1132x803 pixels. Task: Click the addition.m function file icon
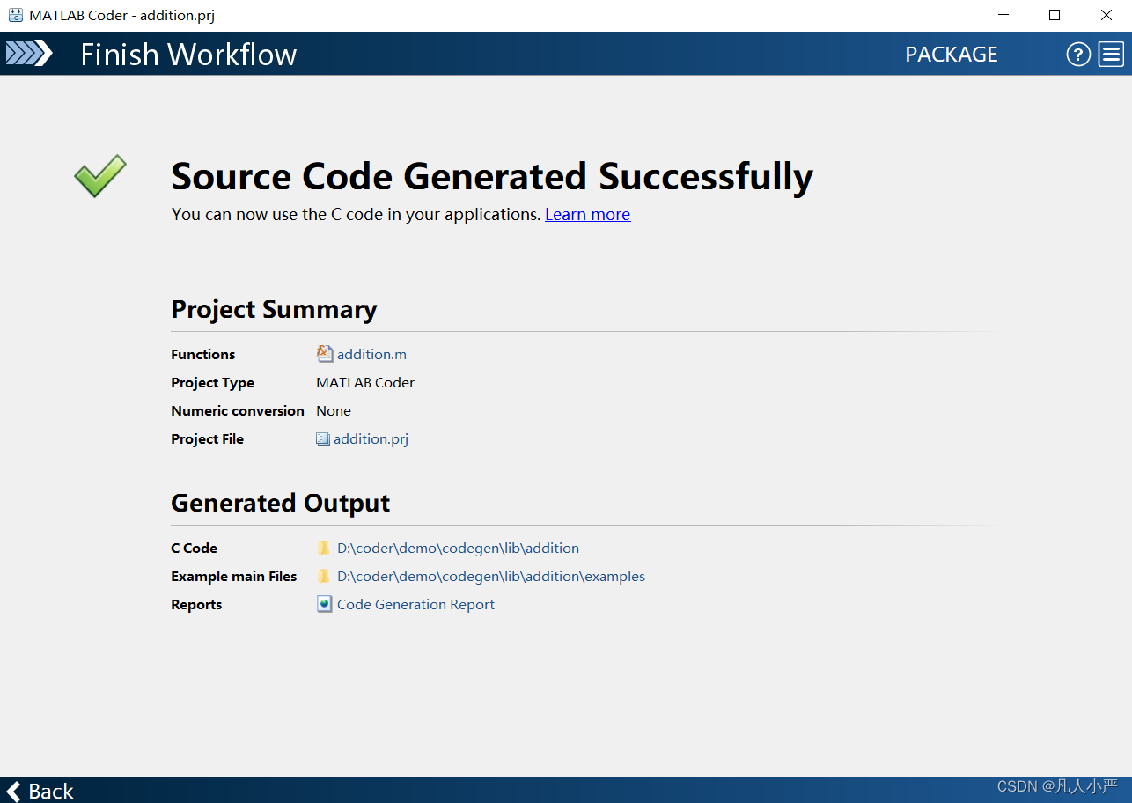(x=325, y=354)
